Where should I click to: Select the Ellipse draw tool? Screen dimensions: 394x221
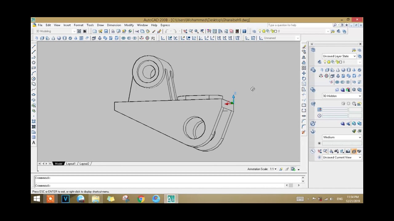coord(34,95)
